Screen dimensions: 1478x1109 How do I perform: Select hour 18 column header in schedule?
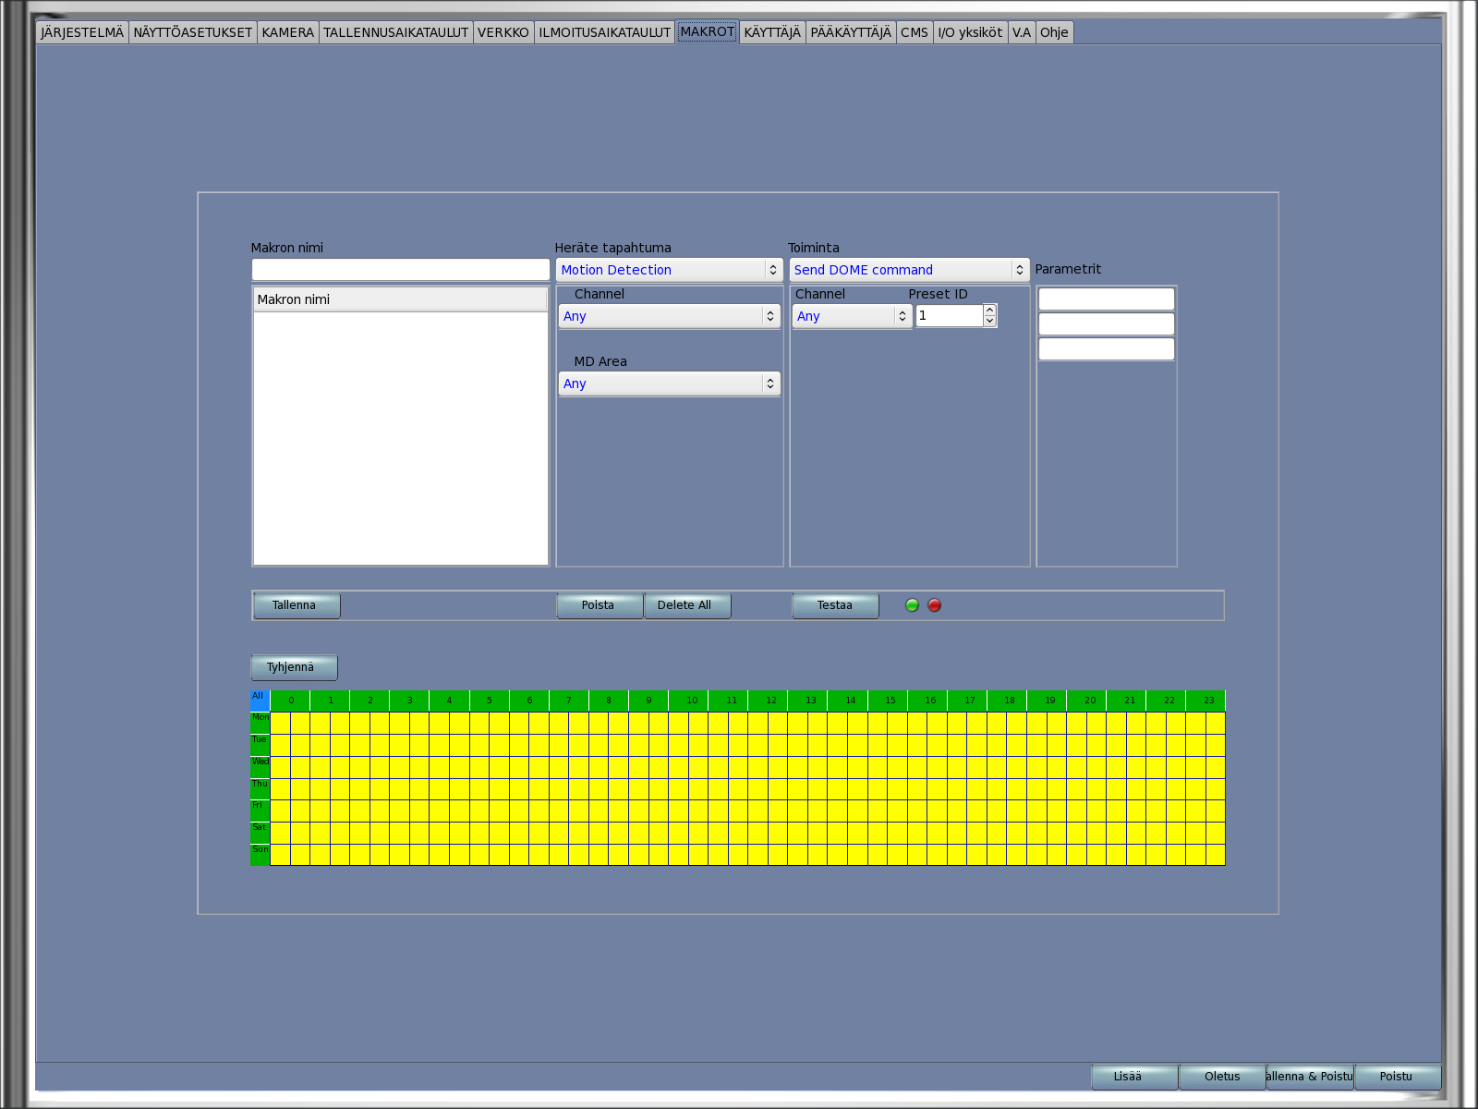[1007, 701]
